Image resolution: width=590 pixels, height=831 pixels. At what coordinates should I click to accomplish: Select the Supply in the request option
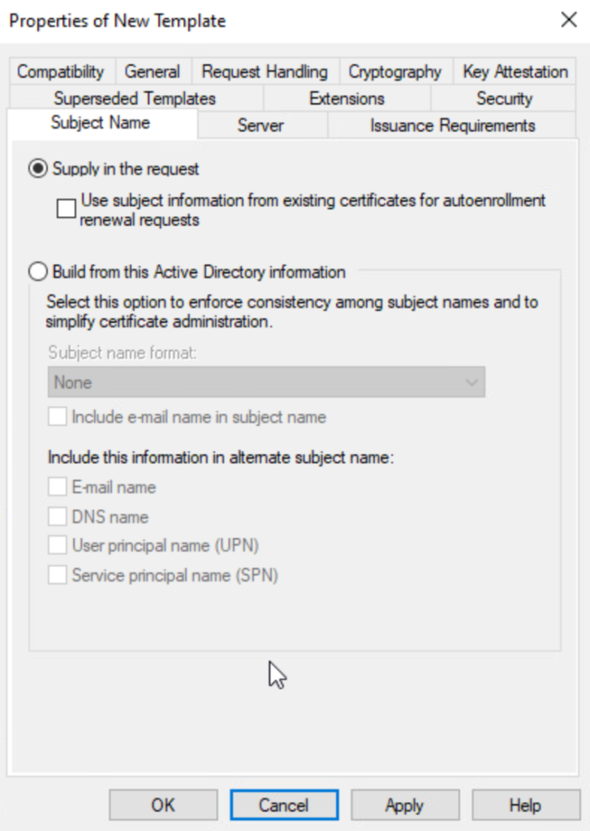[x=38, y=169]
